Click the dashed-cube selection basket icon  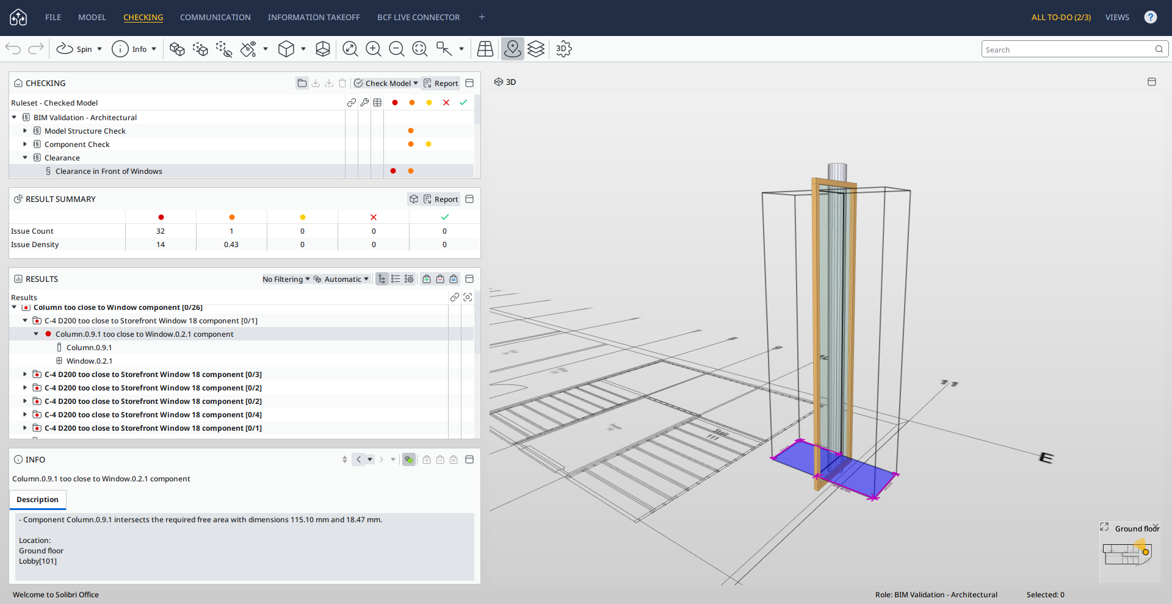point(200,49)
